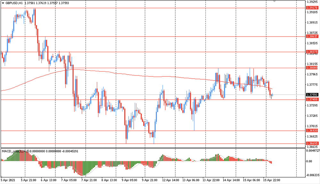The width and height of the screenshot is (320, 184).
Task: Click the 13 Apr 22:00 time label
Action: click(x=211, y=180)
